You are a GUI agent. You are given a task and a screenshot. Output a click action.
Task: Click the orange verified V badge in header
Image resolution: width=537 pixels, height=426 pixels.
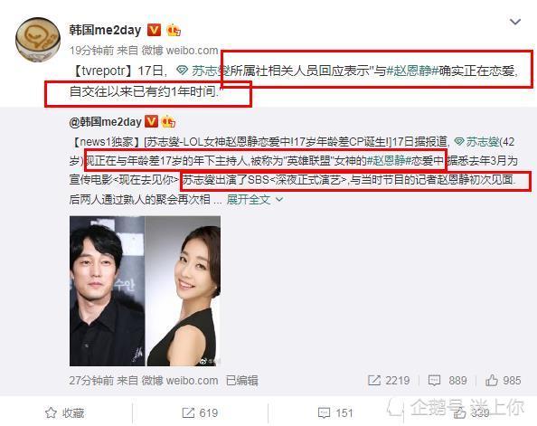(x=154, y=30)
